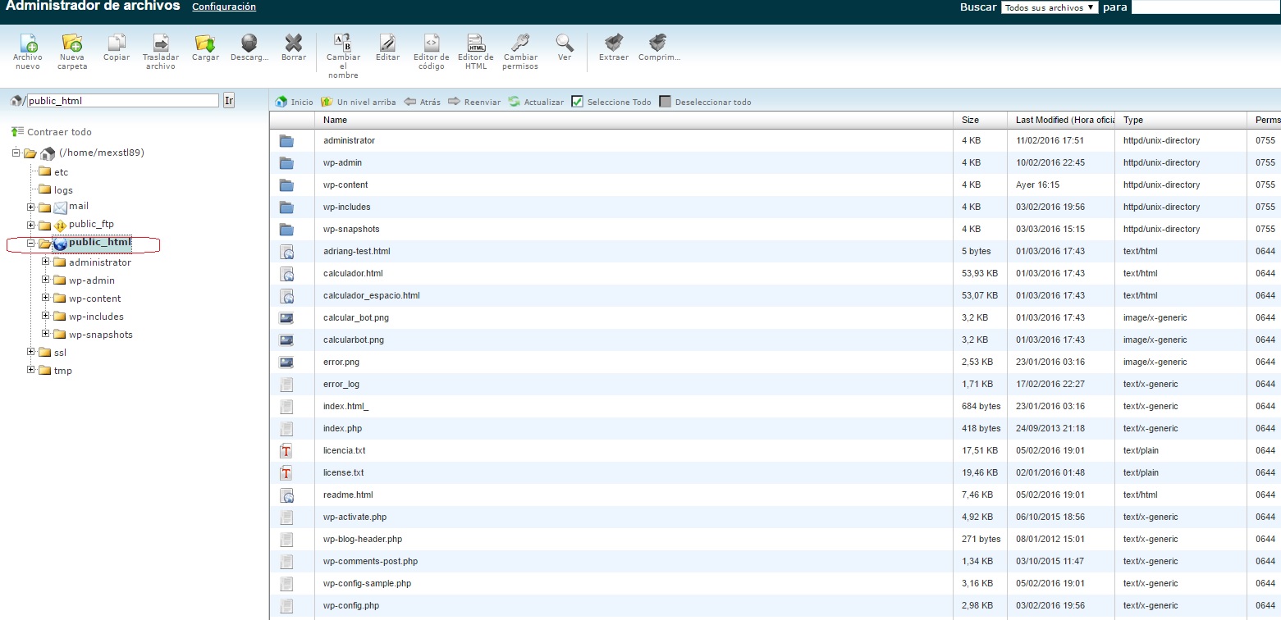Select wp-comments-post.php file name

(371, 561)
